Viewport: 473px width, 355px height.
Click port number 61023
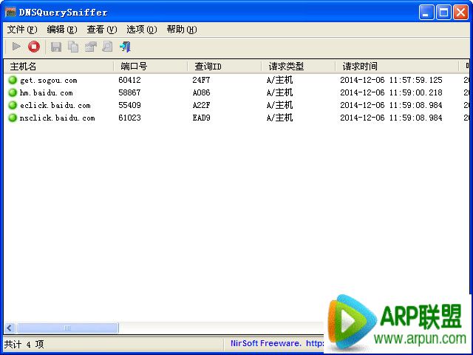tap(130, 118)
